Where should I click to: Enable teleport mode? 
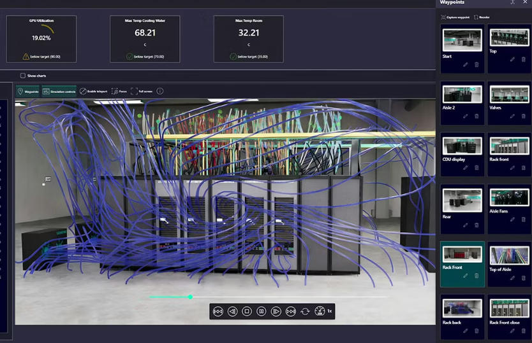coord(93,92)
